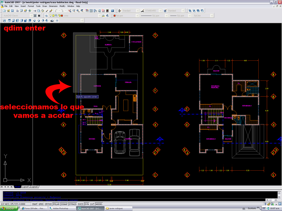Switch to the Layout2 tab
Image resolution: width=282 pixels, height=211 pixels.
pyautogui.click(x=34, y=187)
